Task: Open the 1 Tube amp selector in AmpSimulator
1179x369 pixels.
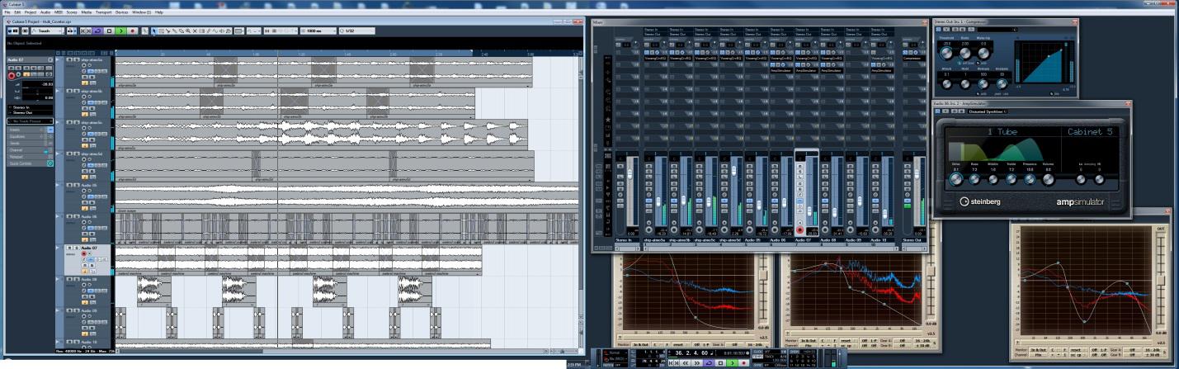Action: pyautogui.click(x=1002, y=131)
